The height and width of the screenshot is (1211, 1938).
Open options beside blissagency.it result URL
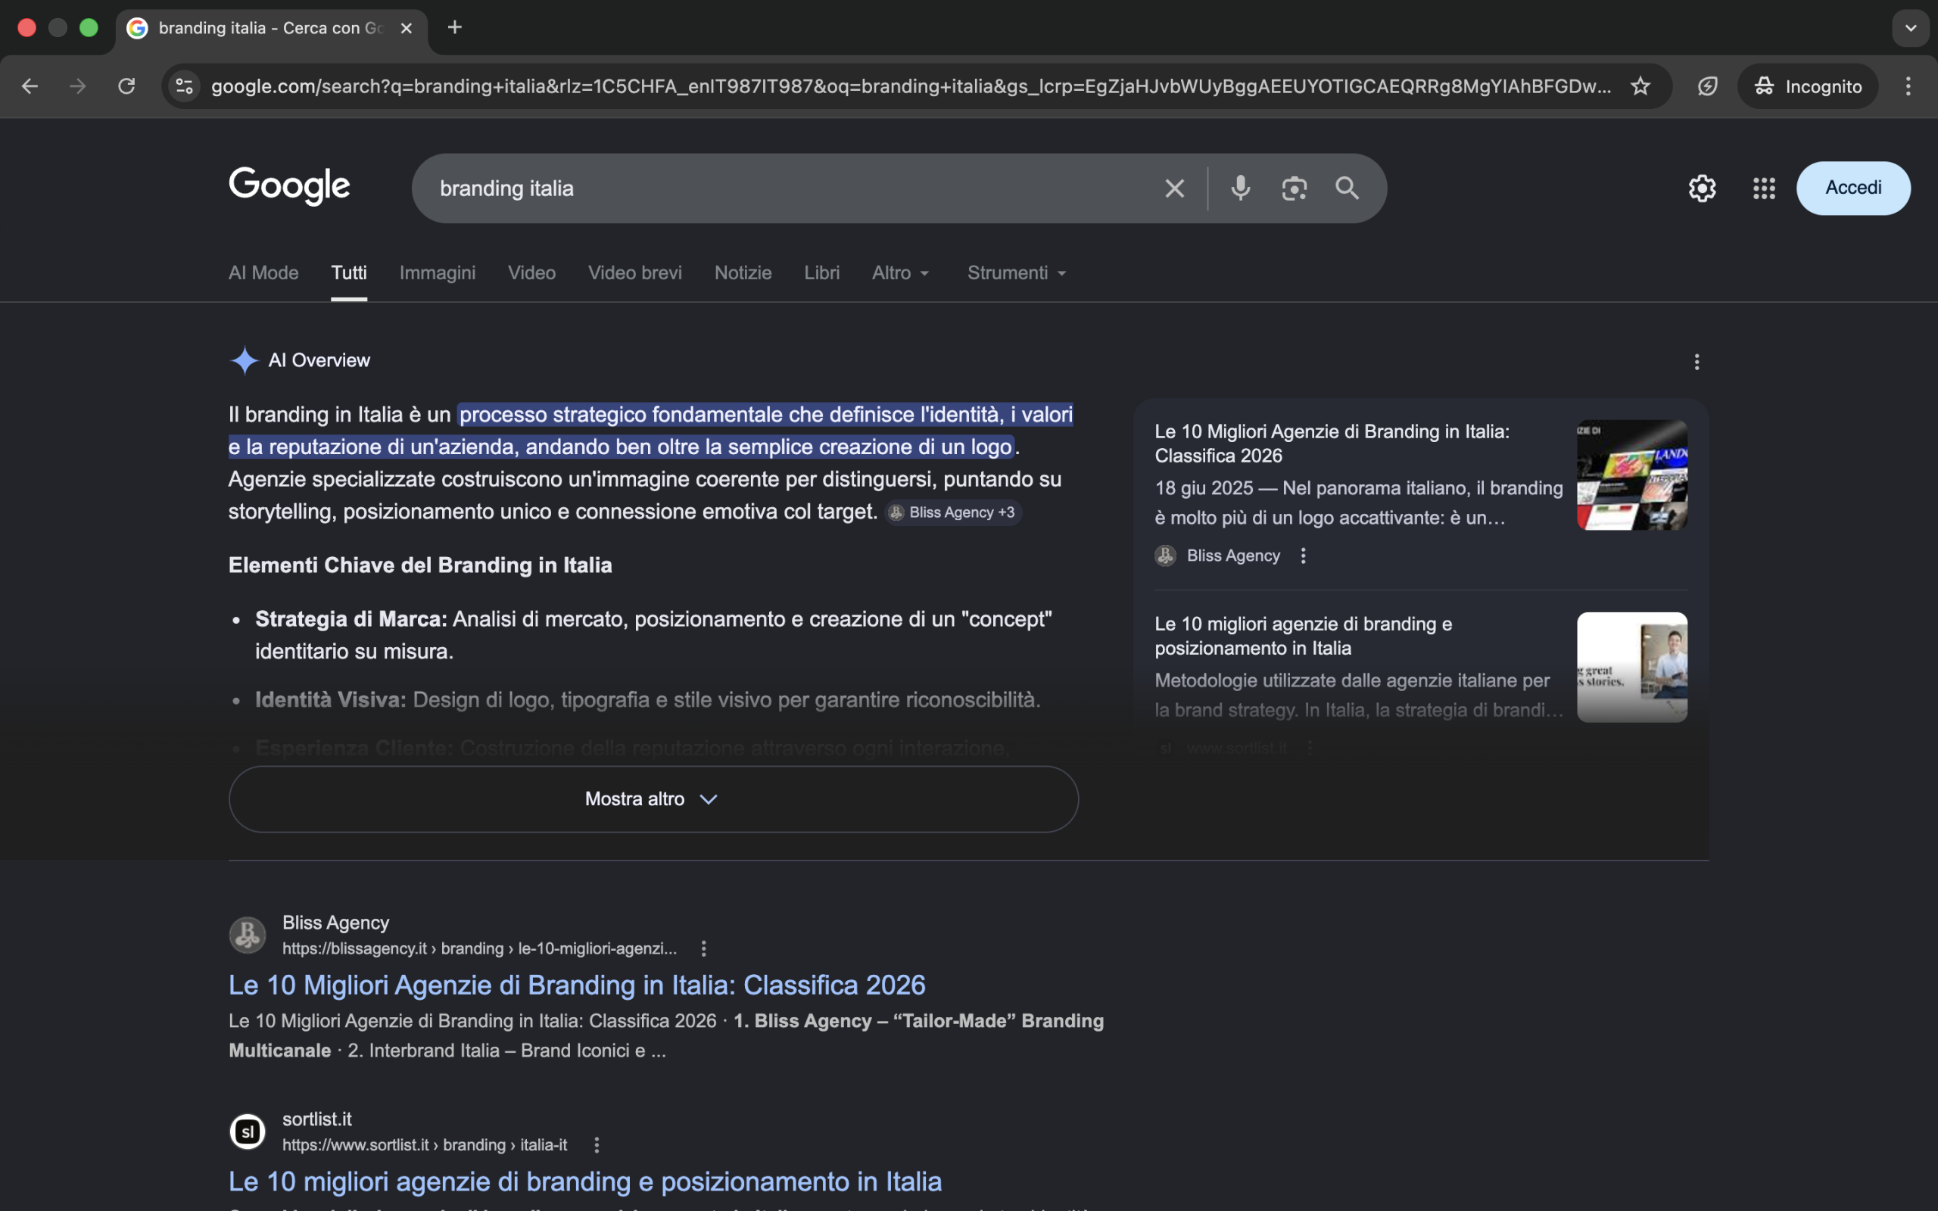(703, 948)
